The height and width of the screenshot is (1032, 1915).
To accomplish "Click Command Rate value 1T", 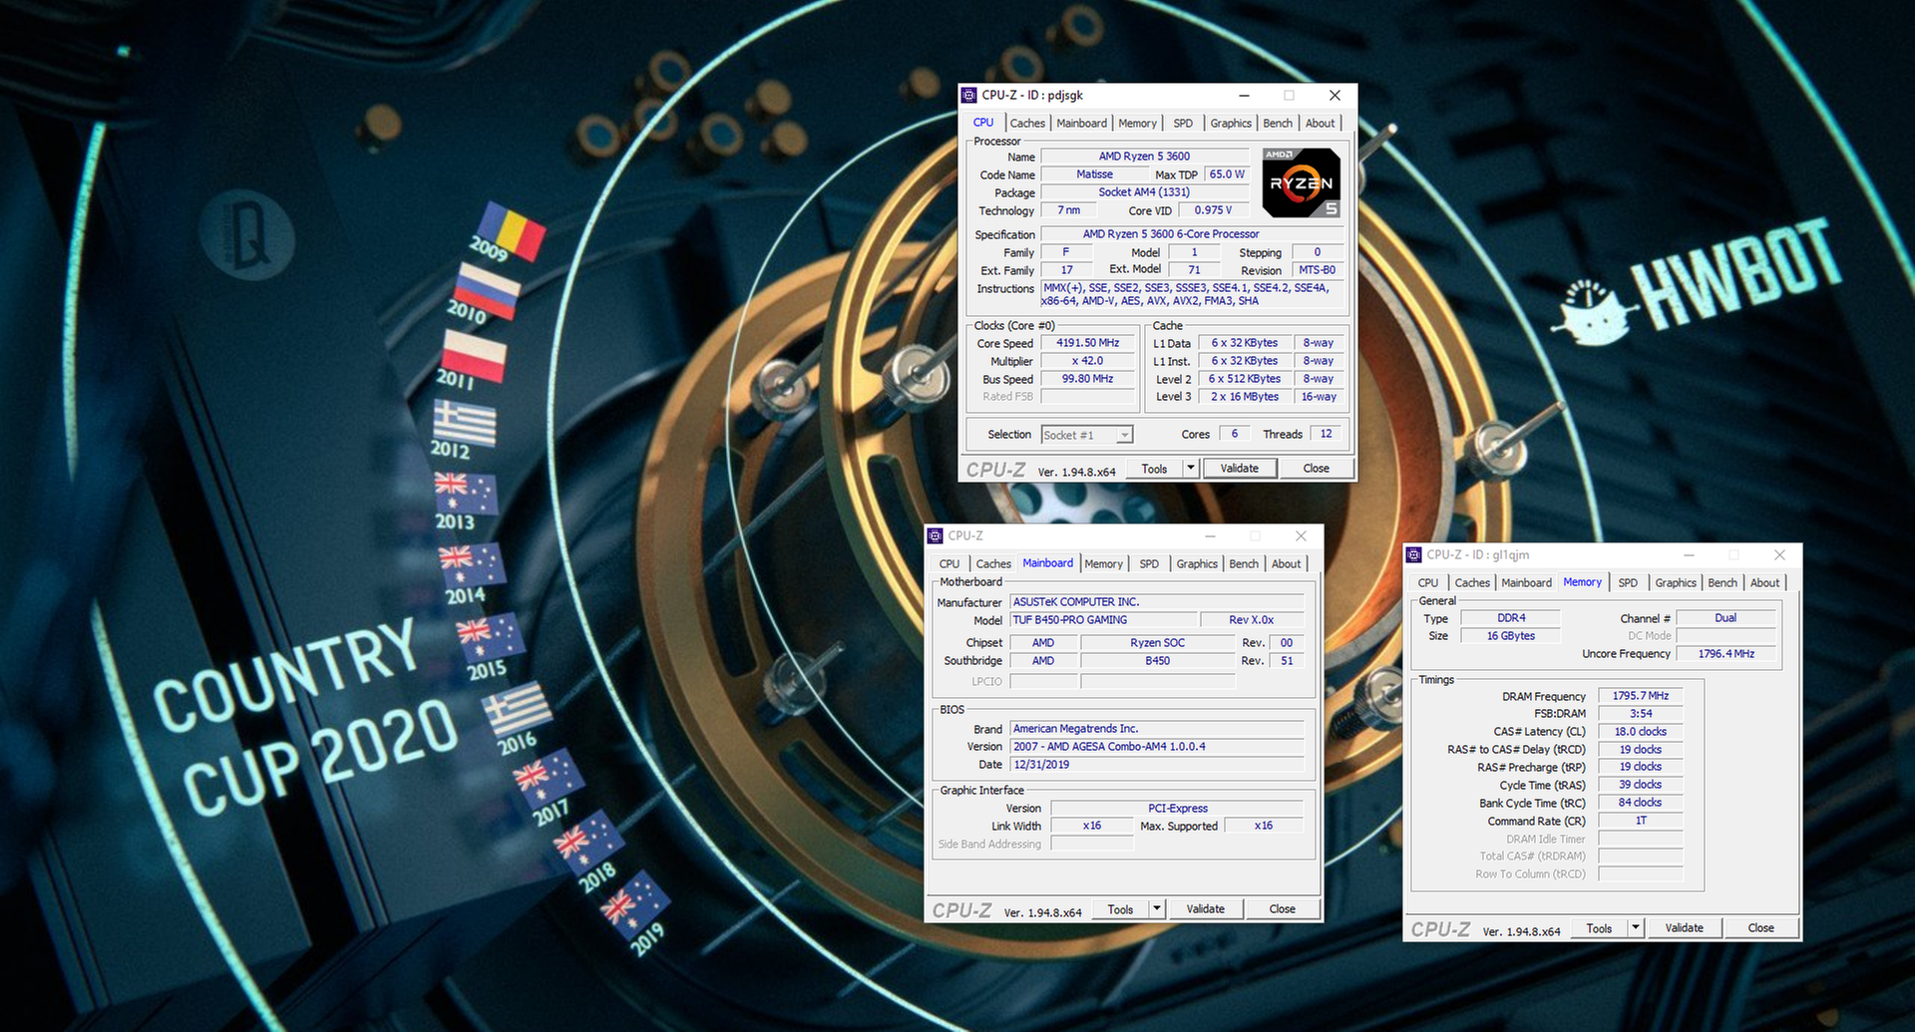I will [1641, 821].
